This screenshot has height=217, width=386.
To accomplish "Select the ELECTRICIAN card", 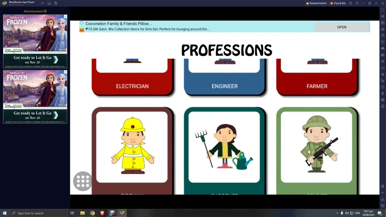I will coord(132,77).
